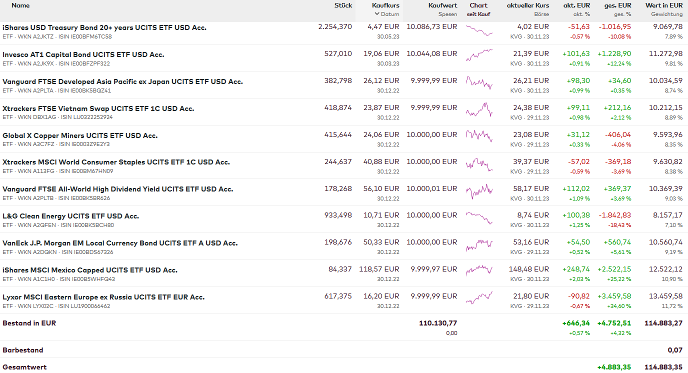Open sparkline chart for iShares Treasury Bond ETF
Image resolution: width=688 pixels, height=373 pixels.
pos(479,31)
